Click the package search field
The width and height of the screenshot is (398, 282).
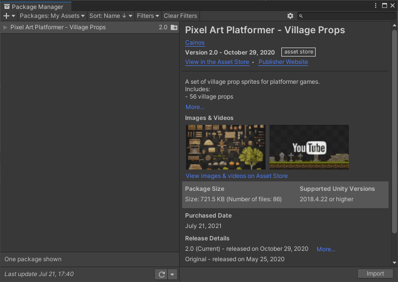point(347,16)
